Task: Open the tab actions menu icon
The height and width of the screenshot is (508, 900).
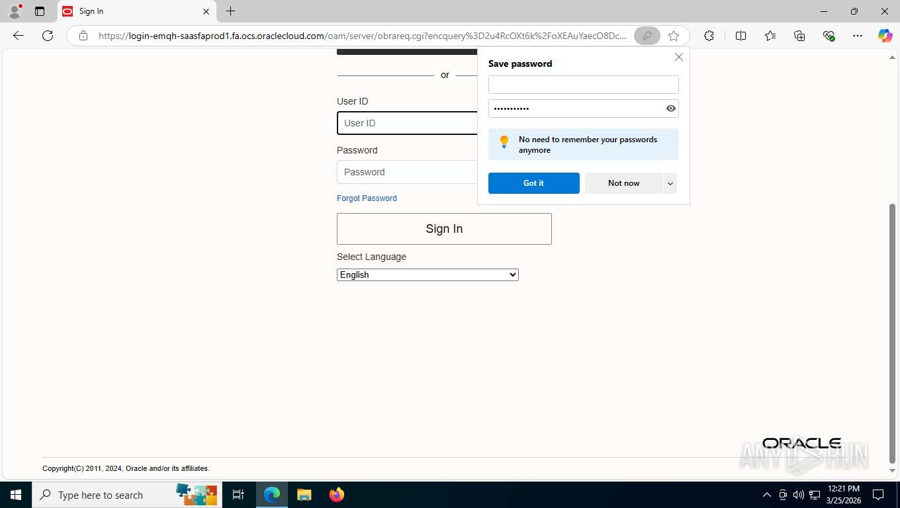Action: [40, 11]
